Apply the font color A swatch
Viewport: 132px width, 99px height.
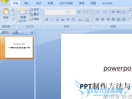pyautogui.click(x=87, y=20)
